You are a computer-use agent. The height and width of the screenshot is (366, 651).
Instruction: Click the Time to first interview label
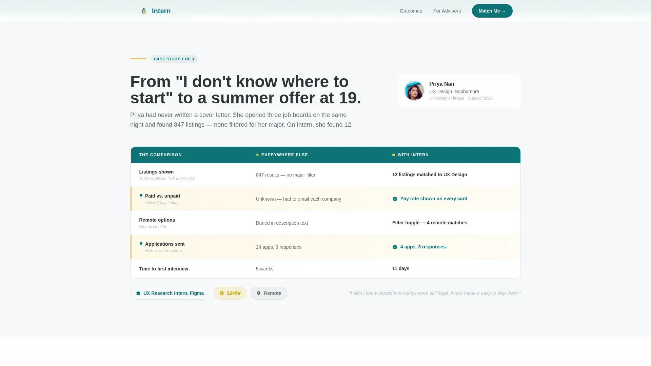click(x=163, y=269)
